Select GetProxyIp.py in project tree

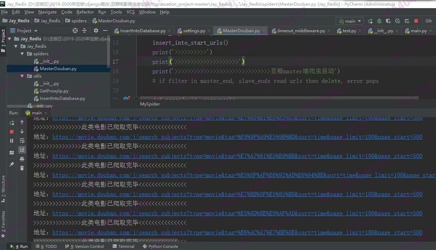[x=54, y=91]
